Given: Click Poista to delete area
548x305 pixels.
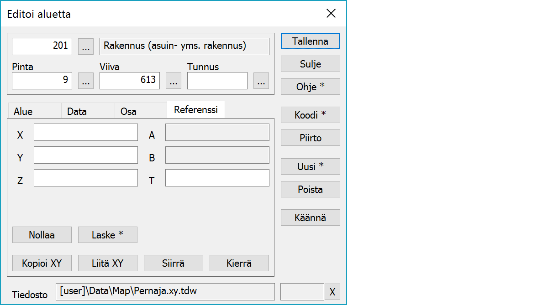Looking at the screenshot, I should pos(310,190).
